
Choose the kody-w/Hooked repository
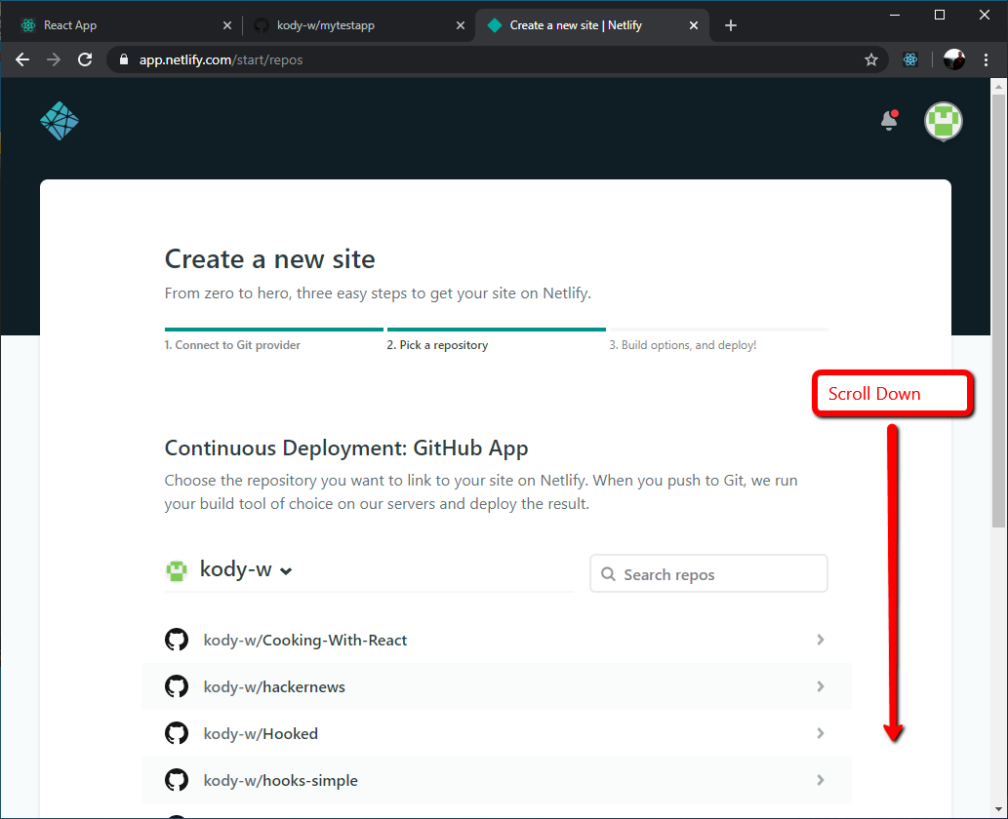(x=497, y=733)
